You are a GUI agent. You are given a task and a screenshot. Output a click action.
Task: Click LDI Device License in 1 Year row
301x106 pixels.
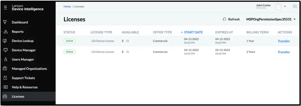(103, 41)
